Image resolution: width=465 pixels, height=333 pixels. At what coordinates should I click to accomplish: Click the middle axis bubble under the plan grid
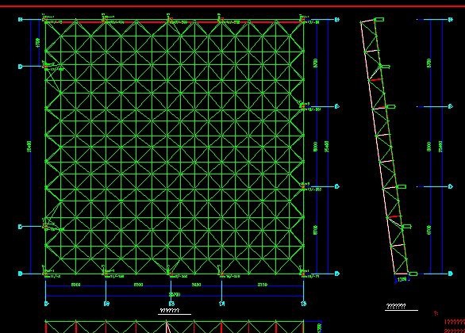pyautogui.click(x=171, y=304)
